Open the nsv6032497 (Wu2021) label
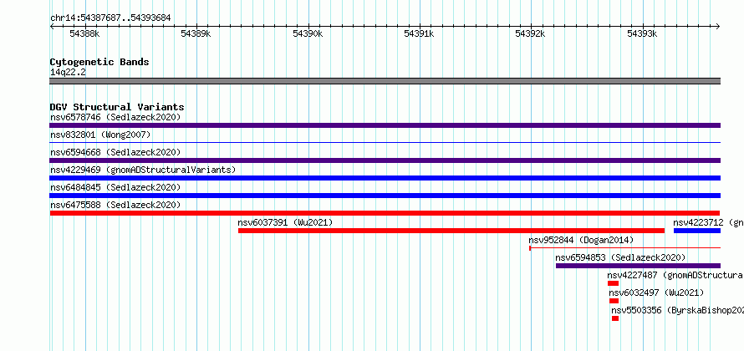 pyautogui.click(x=657, y=292)
